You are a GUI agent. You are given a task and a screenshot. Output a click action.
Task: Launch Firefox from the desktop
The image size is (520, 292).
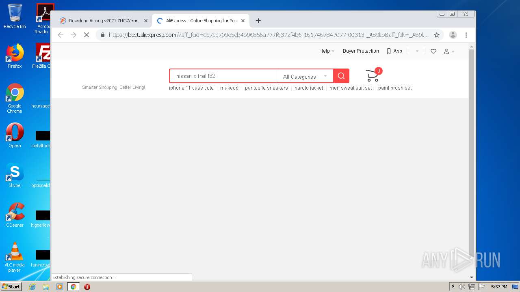click(15, 56)
